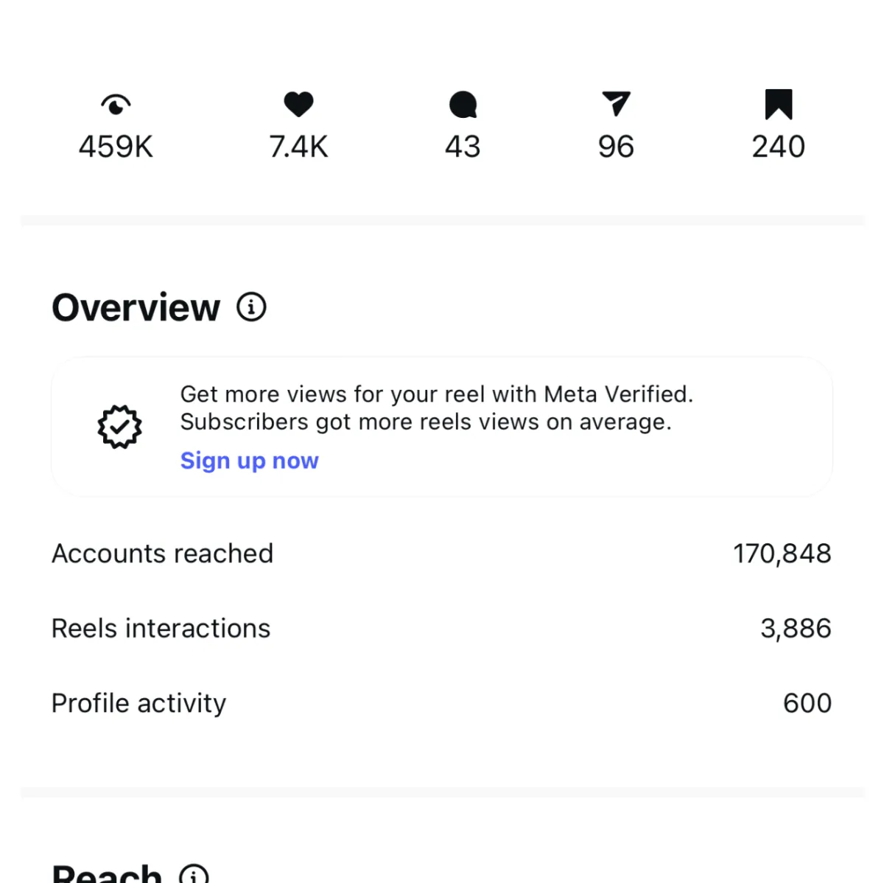The height and width of the screenshot is (883, 884).
Task: Tap the Meta Verified badge icon
Action: click(x=119, y=427)
